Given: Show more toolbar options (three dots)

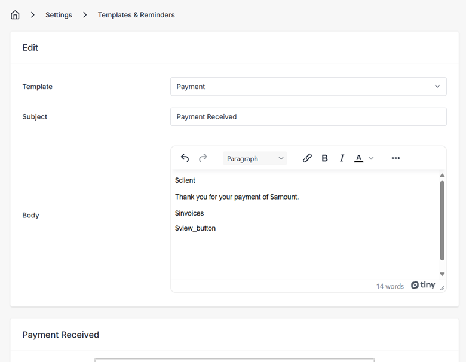Looking at the screenshot, I should 396,158.
